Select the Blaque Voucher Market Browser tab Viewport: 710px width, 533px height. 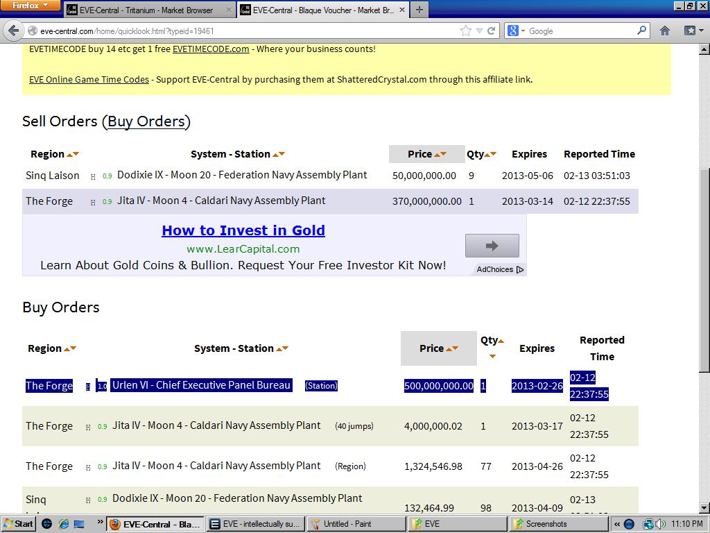tap(322, 10)
